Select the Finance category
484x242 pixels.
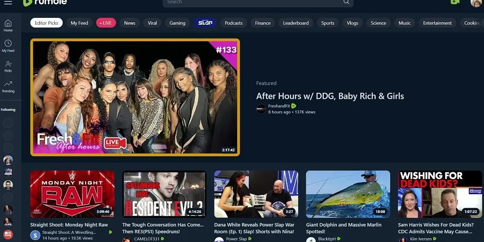click(263, 23)
